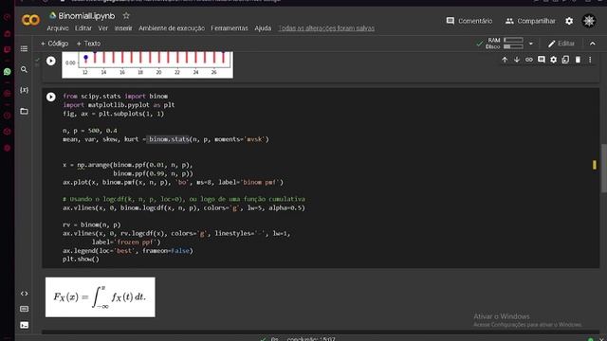Click 'Todas as alterações foram salvas' link

coord(326,28)
